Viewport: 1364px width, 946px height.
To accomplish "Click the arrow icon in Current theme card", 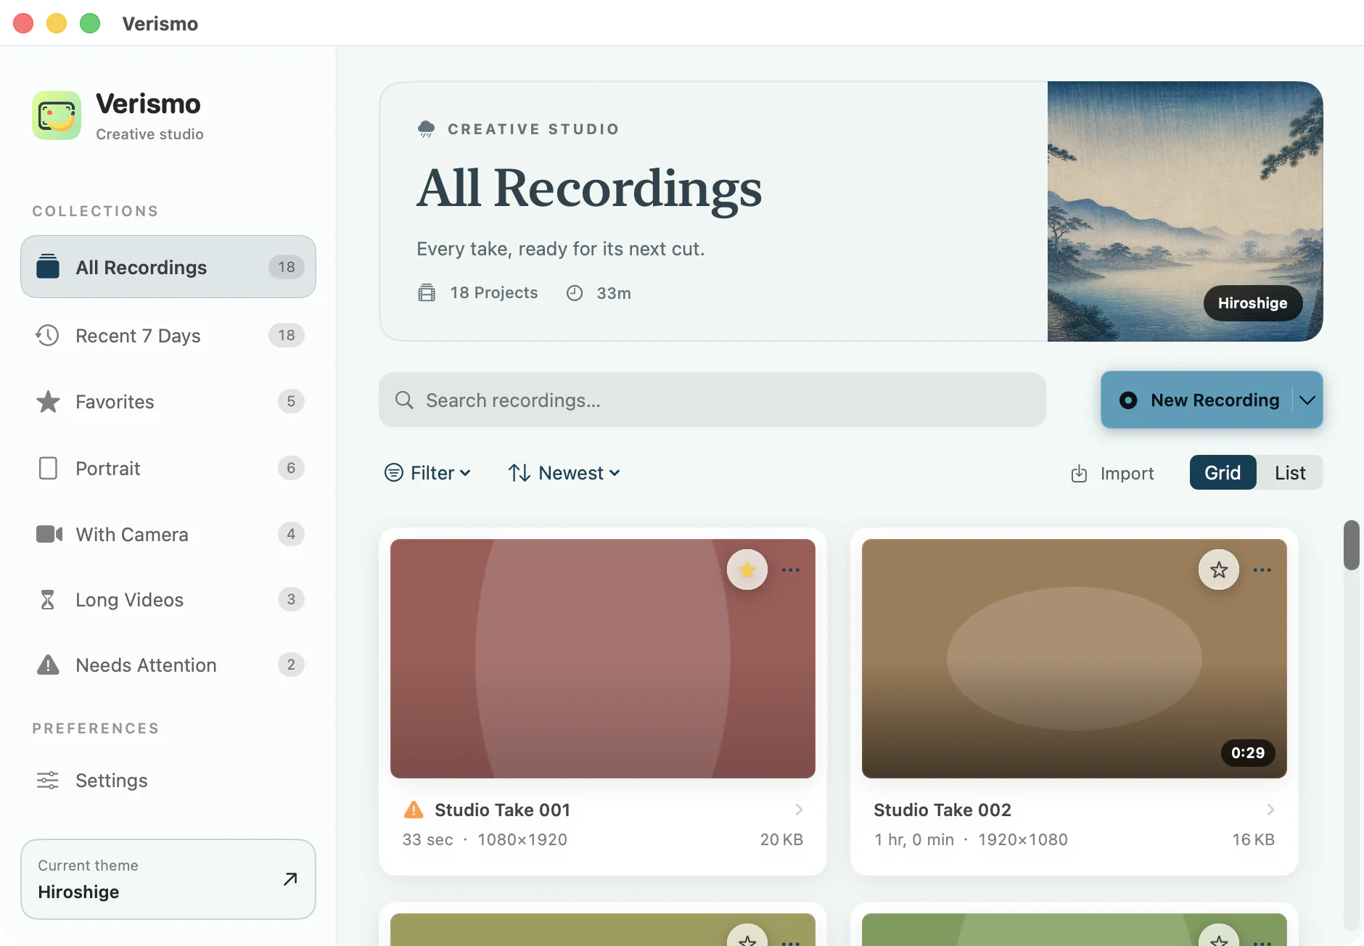I will (x=290, y=879).
